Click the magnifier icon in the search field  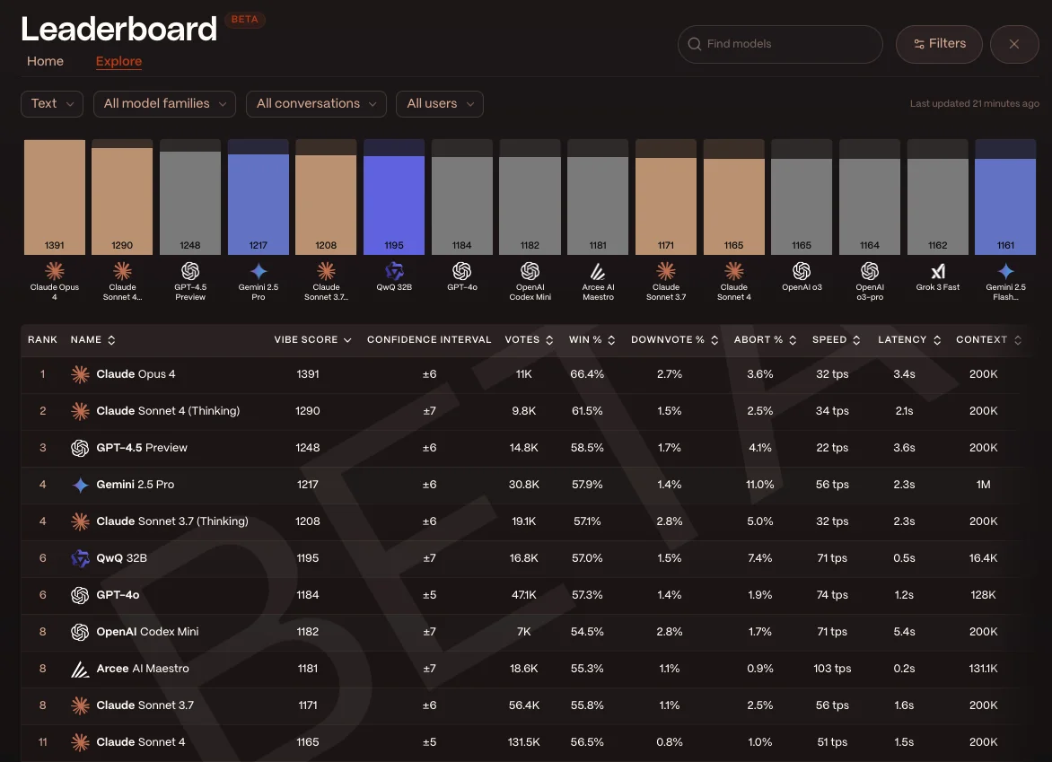(x=695, y=44)
